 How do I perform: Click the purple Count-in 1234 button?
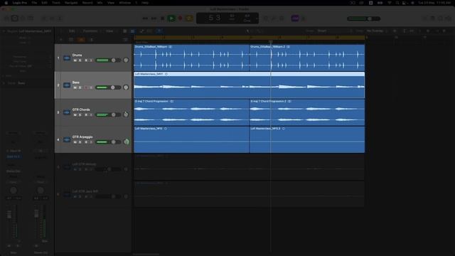[295, 18]
